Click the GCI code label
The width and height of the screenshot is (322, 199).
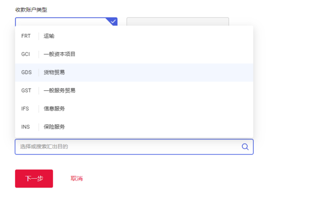(x=25, y=54)
